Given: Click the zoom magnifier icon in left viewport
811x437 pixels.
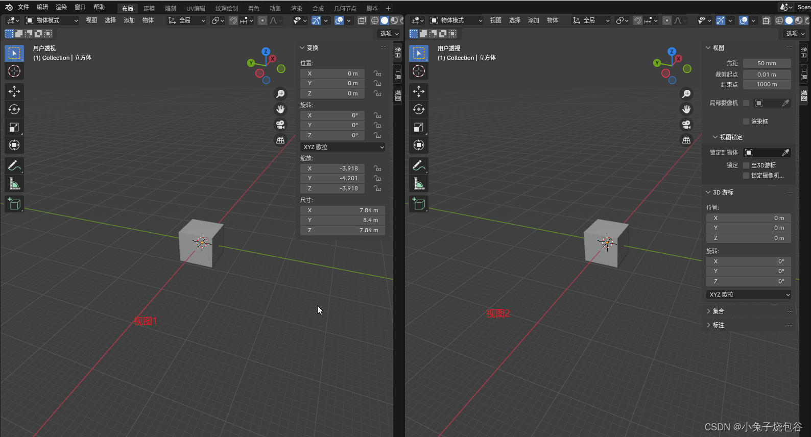Looking at the screenshot, I should 280,94.
